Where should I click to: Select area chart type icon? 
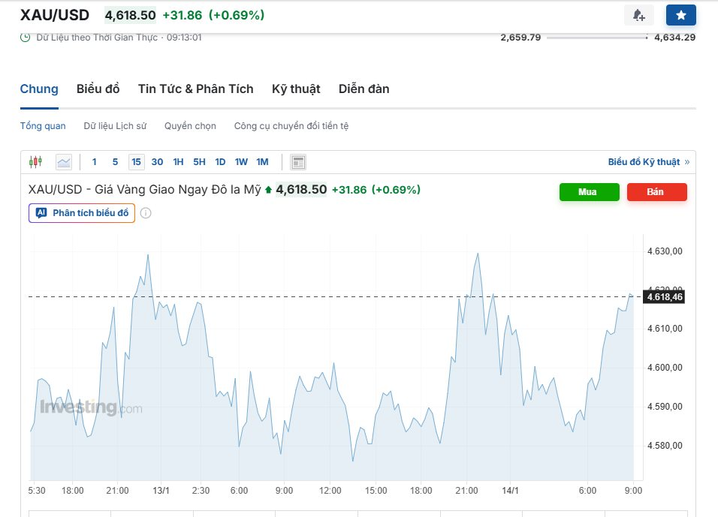pyautogui.click(x=64, y=161)
